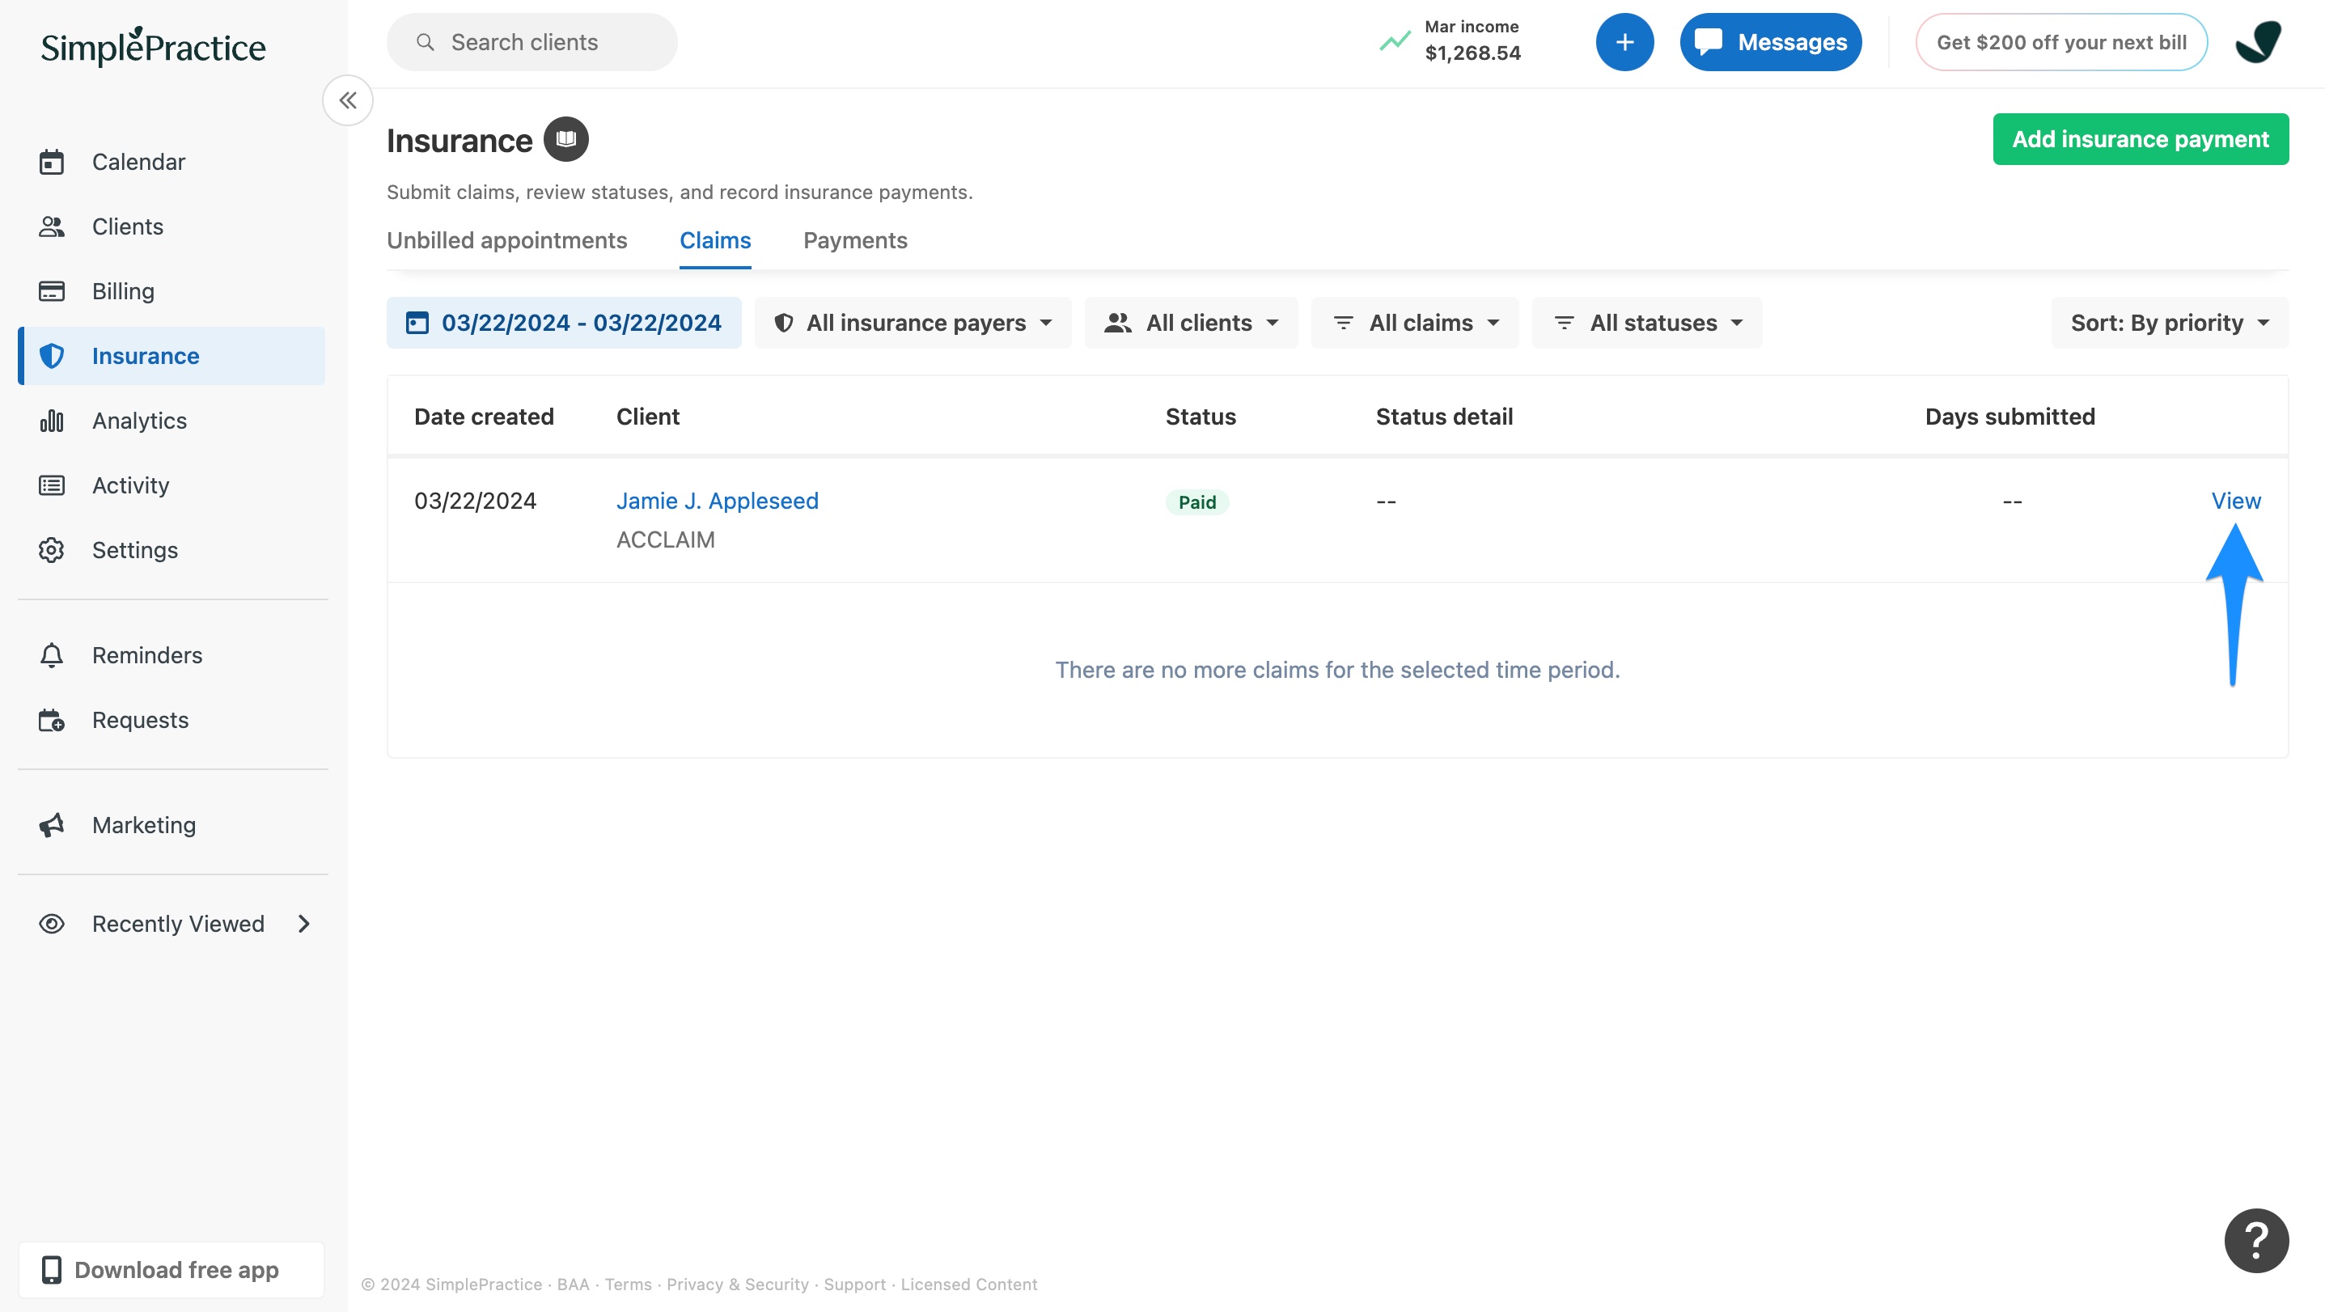This screenshot has width=2325, height=1312.
Task: Select the Claims tab
Action: click(x=715, y=241)
